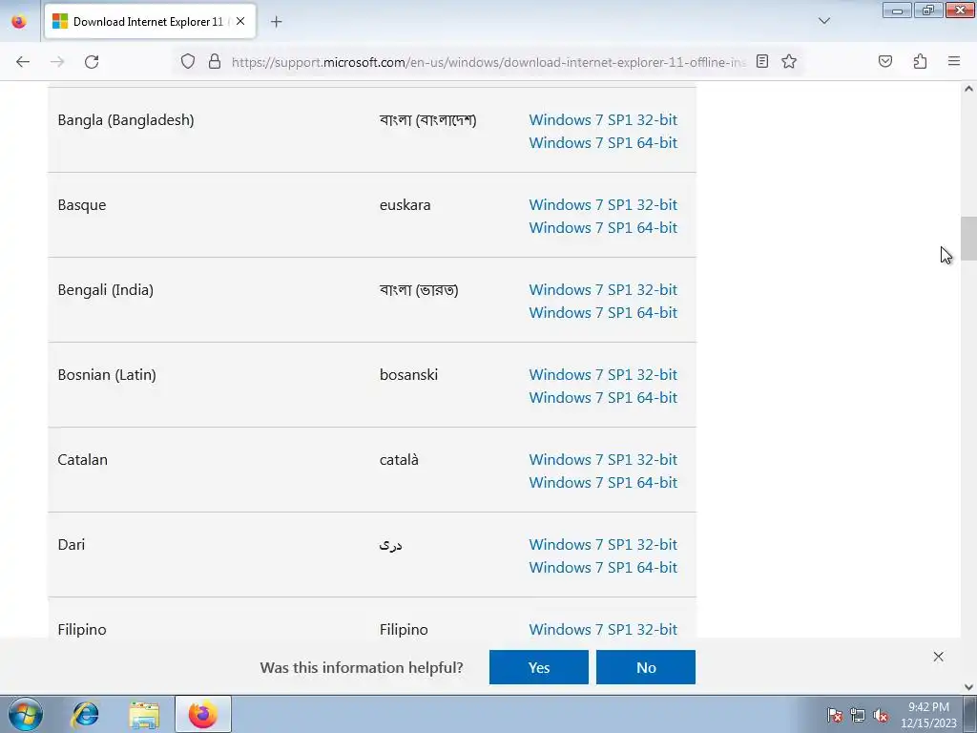This screenshot has height=733, width=977.
Task: Download Basque Windows 7 SP1 32-bit
Action: coord(603,204)
